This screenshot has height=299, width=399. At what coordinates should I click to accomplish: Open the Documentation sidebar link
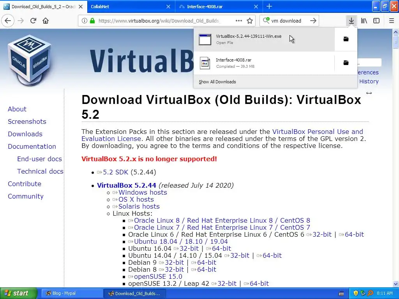coord(32,146)
